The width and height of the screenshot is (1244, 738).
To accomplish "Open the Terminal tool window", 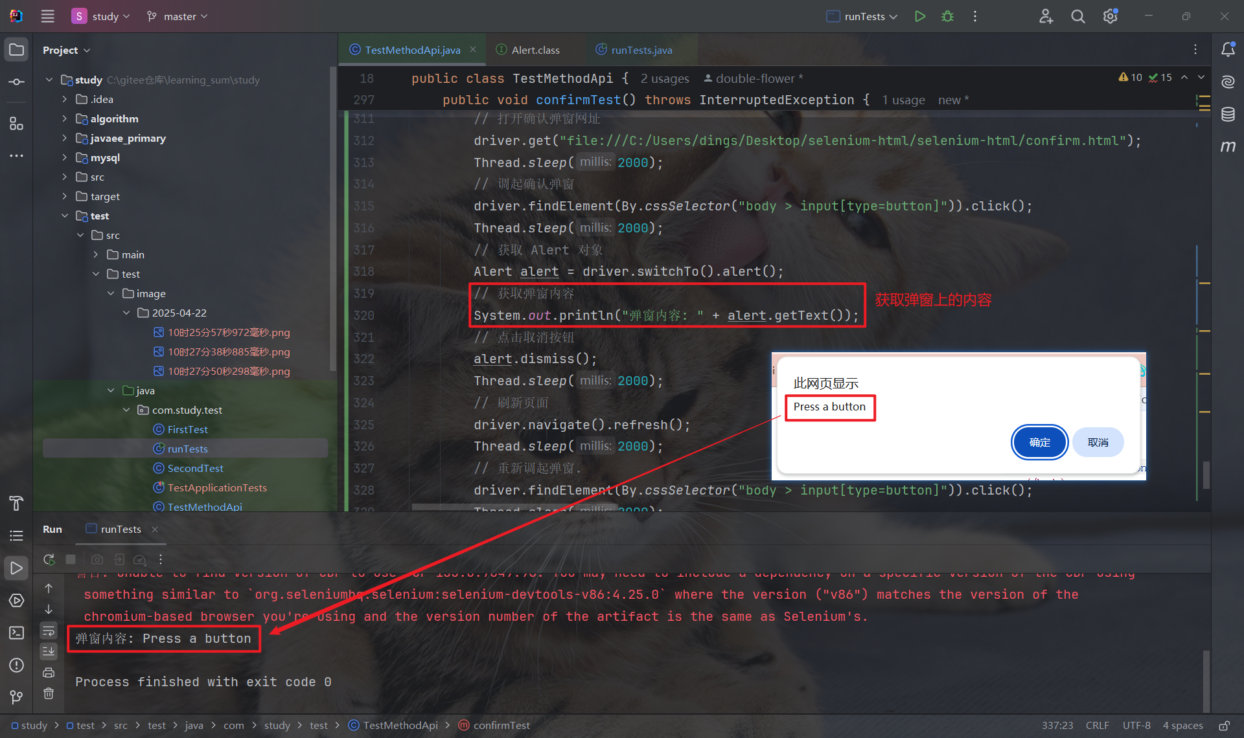I will (x=16, y=632).
